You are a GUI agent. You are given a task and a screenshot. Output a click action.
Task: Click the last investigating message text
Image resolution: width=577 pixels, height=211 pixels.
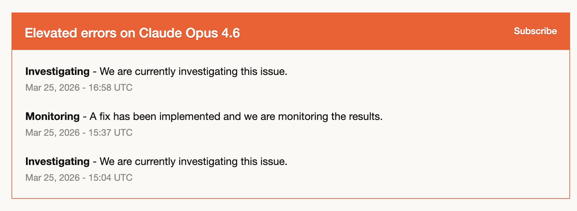194,162
